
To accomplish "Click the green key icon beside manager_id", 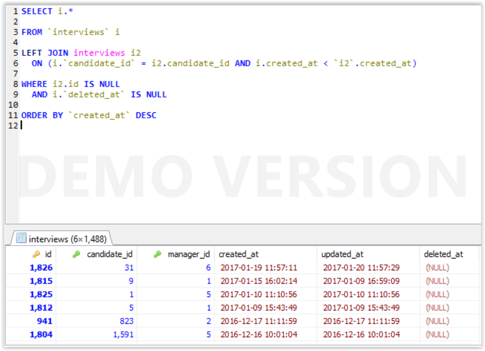I will [159, 254].
